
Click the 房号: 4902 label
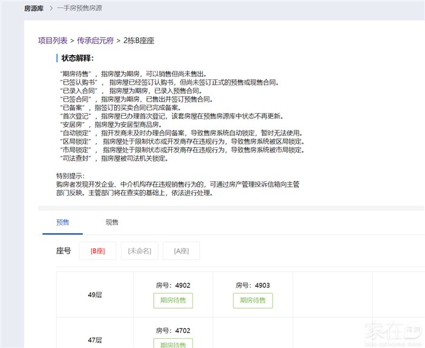[173, 285]
